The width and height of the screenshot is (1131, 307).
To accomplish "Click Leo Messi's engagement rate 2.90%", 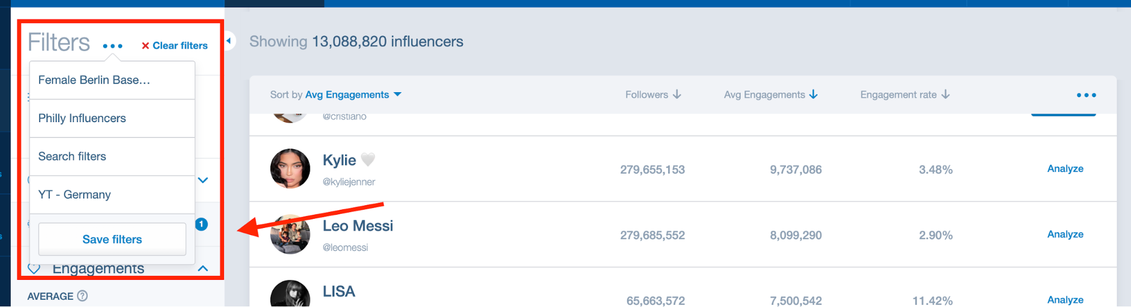I will click(936, 235).
